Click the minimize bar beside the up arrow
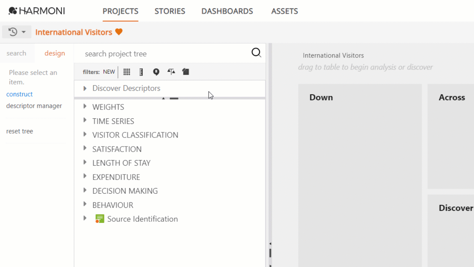The image size is (474, 267). 174,99
